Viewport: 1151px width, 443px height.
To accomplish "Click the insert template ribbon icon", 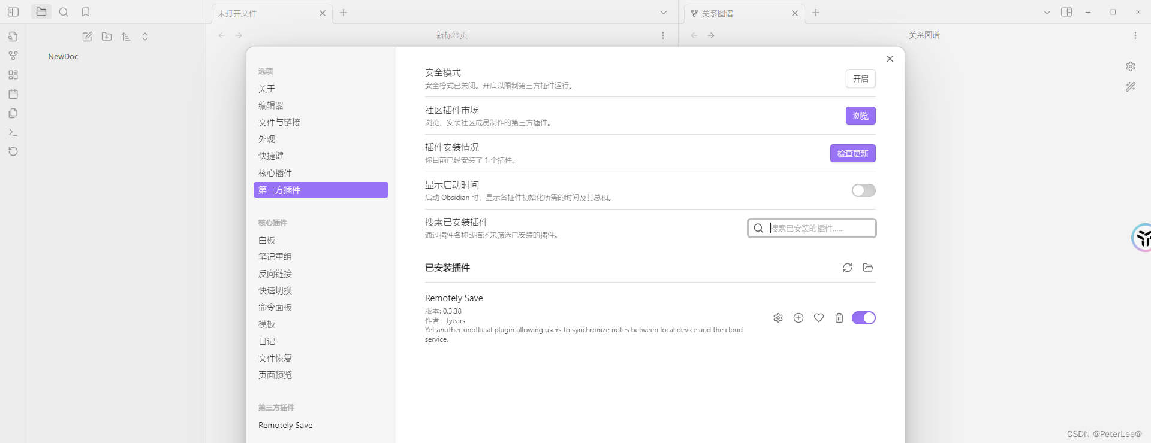I will click(x=13, y=113).
